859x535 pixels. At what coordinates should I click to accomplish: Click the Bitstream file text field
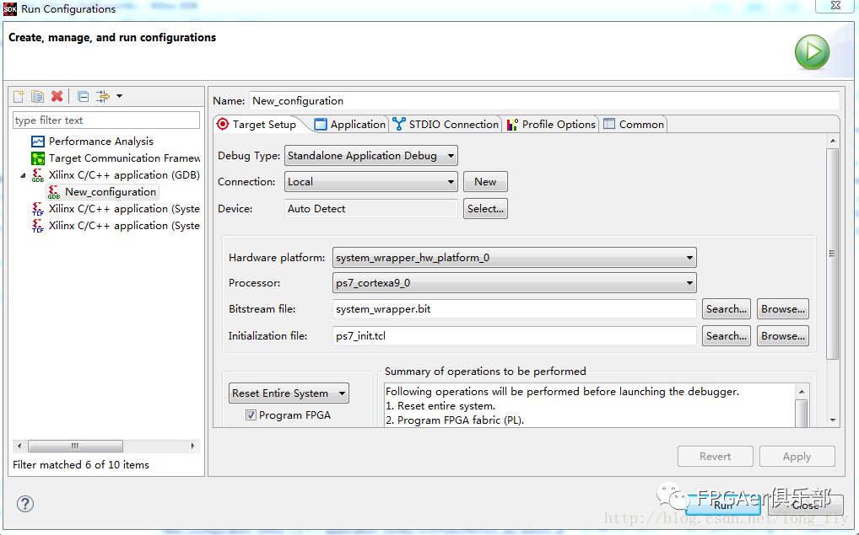(x=515, y=309)
